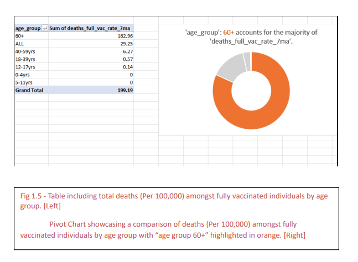The width and height of the screenshot is (358, 262).
Task: Select the age_group header cell
Action: pos(28,28)
